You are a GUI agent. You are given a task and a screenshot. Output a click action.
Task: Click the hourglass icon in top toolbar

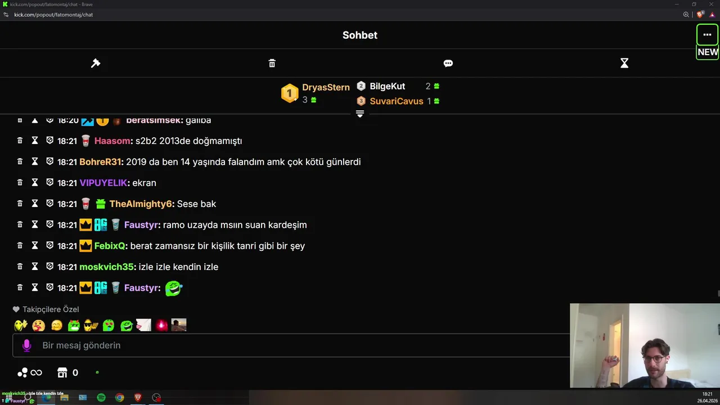[x=624, y=63]
